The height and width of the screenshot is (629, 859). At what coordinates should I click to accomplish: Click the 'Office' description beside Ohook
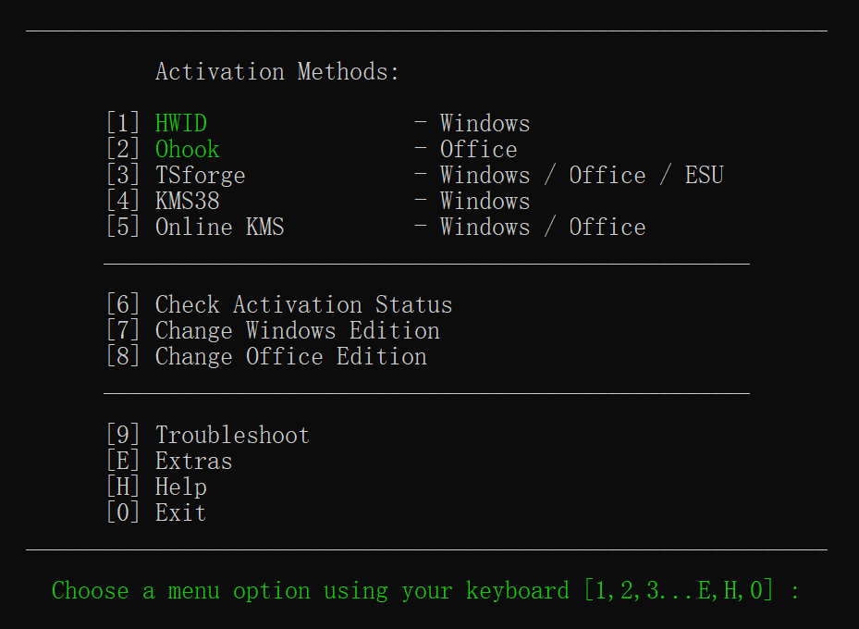478,149
